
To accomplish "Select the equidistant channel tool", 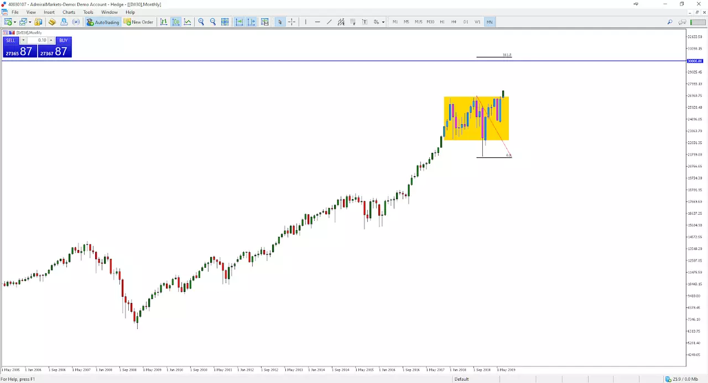I will pyautogui.click(x=341, y=22).
